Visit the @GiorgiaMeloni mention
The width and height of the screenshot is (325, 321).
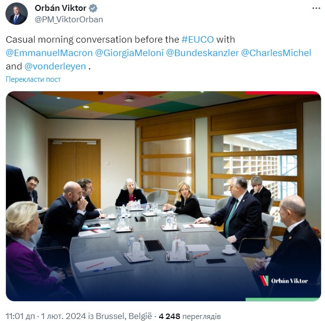(x=120, y=53)
